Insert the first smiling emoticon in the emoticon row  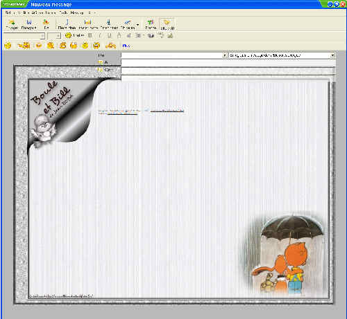tap(8, 46)
